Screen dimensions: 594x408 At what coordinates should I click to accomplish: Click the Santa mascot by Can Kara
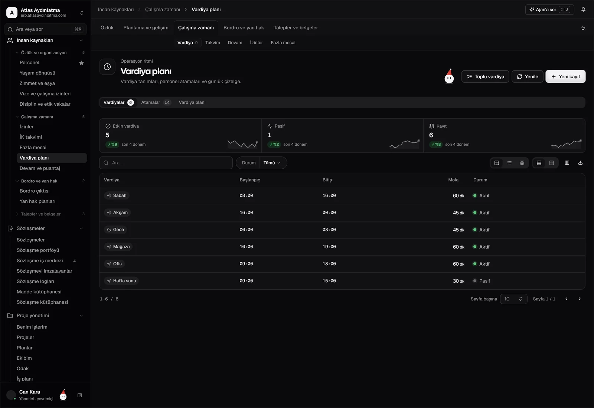click(63, 395)
